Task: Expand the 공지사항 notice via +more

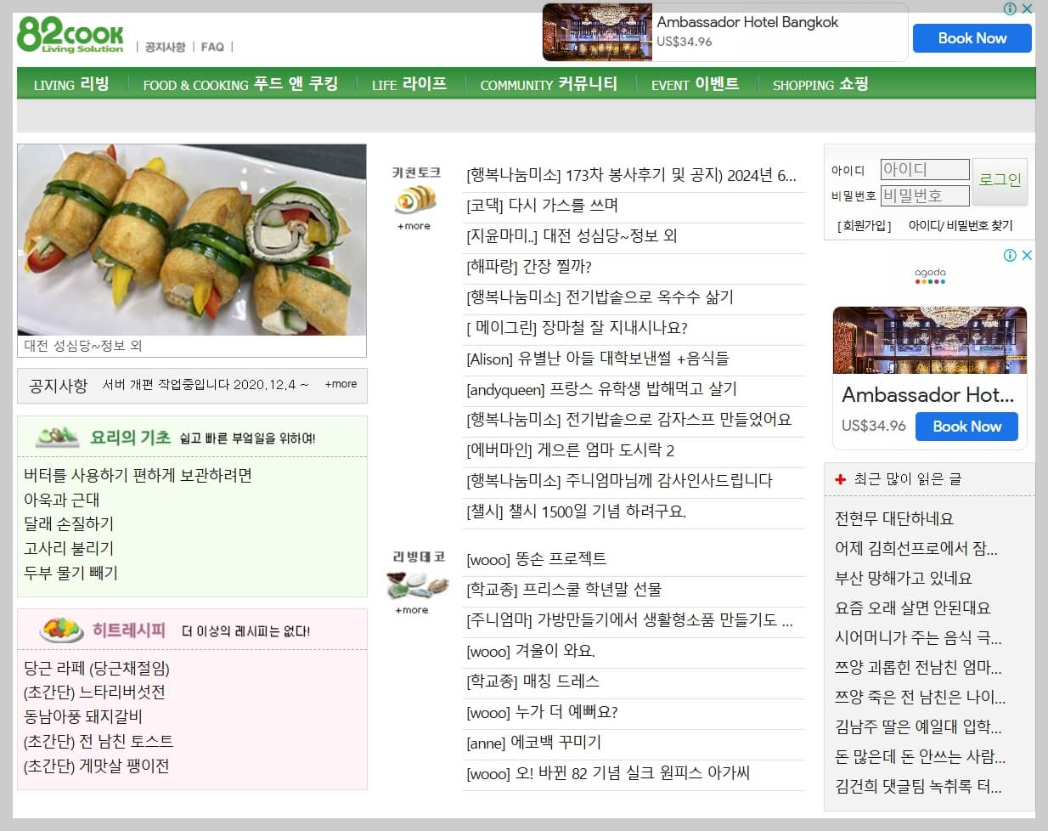Action: pos(341,385)
